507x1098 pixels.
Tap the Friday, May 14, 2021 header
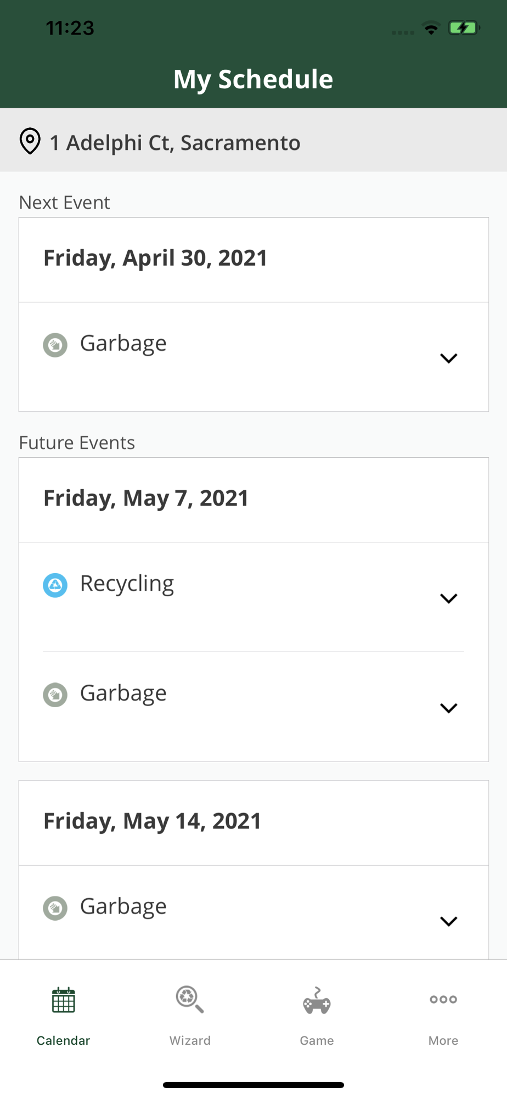152,821
